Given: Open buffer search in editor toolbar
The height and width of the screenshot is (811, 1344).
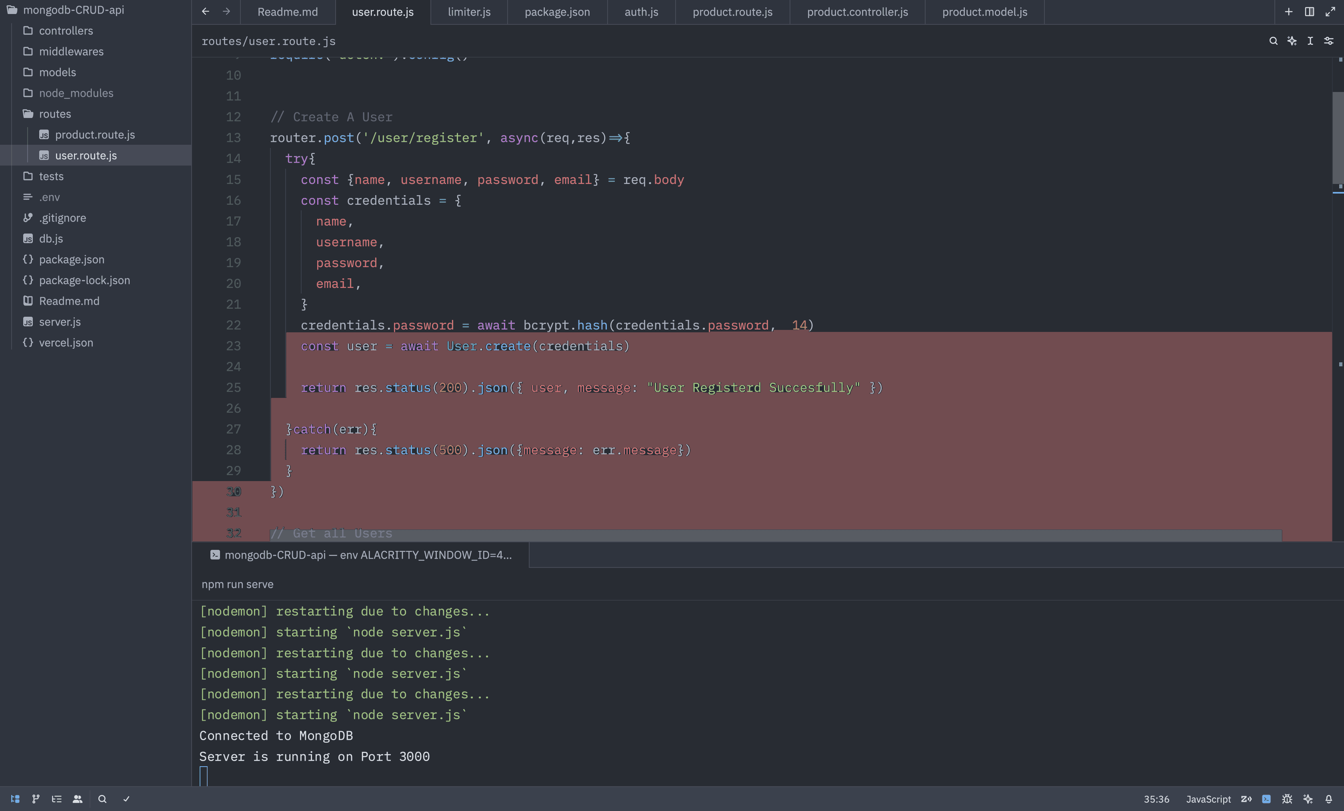Looking at the screenshot, I should pos(1274,41).
